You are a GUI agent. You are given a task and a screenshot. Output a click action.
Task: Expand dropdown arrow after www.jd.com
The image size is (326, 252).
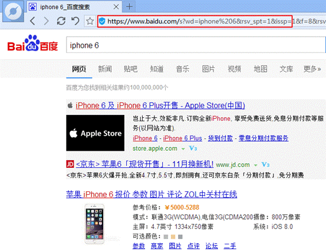coord(255,165)
